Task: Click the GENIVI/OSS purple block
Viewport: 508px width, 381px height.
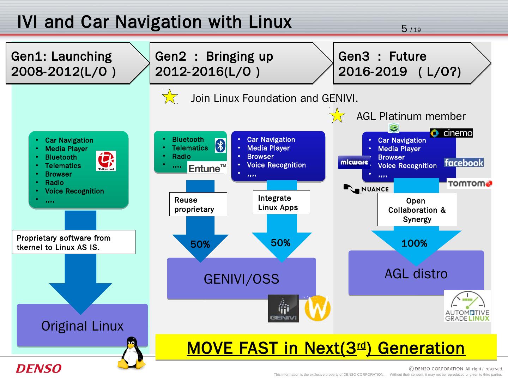Action: tap(241, 279)
